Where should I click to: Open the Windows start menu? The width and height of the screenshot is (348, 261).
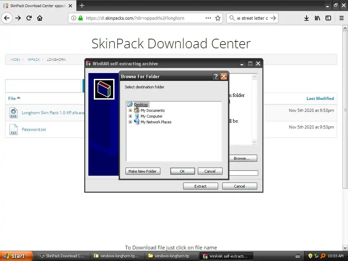coord(16,256)
